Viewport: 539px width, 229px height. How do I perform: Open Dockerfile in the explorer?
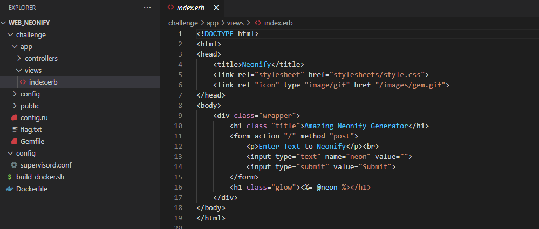[32, 189]
